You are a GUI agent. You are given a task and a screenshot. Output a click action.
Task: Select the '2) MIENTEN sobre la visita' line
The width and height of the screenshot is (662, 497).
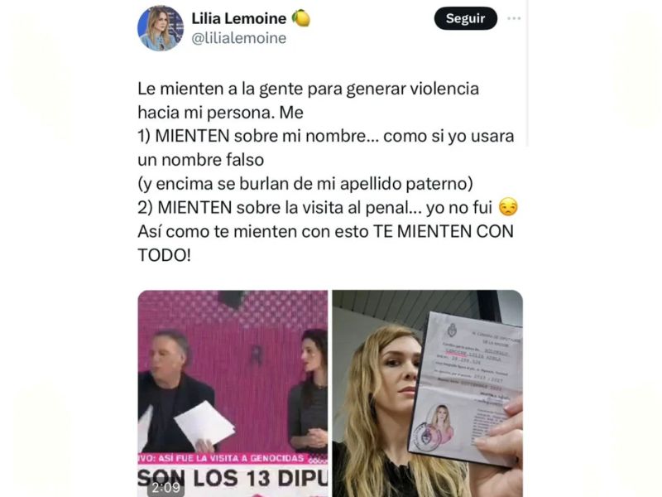point(328,208)
